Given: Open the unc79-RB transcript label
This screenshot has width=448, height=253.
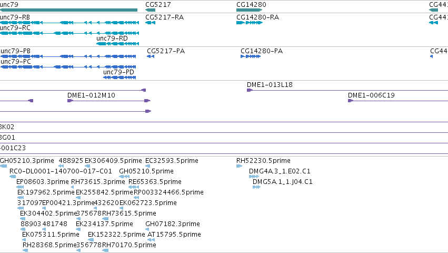Looking at the screenshot, I should coord(15,17).
